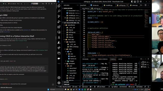
Task: Open the AZURE panel tab
Action: coord(120,59)
